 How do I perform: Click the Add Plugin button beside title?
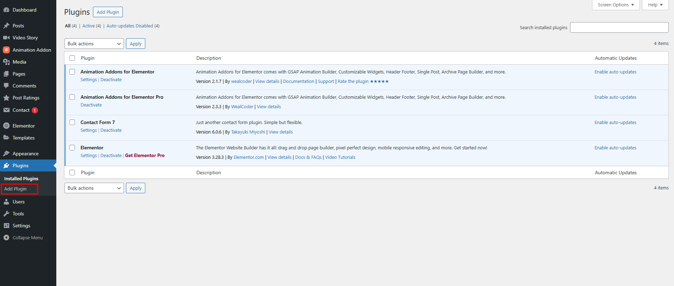108,12
